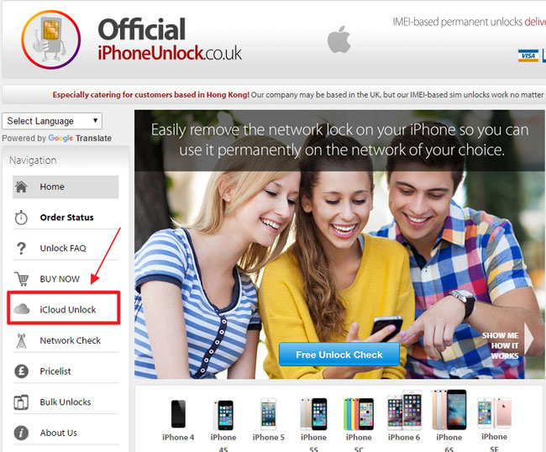Click the pound sign icon beside Pricelist
The image size is (546, 452).
pos(21,371)
